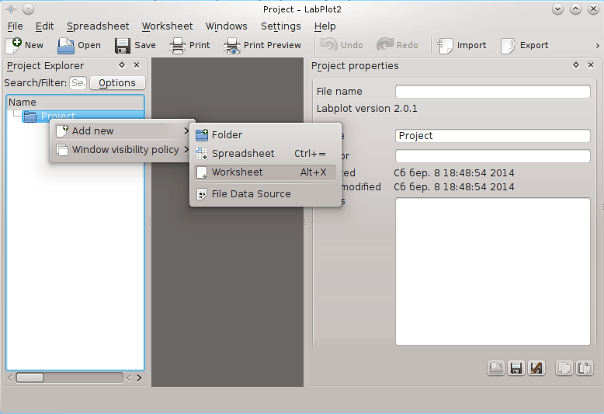Open the Spreadsheet menu in the menu bar
604x414 pixels.
(x=98, y=26)
